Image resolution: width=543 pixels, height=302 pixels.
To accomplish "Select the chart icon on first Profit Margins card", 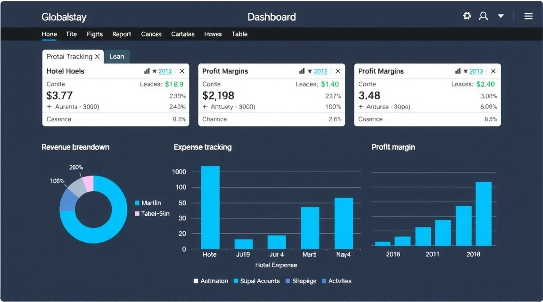I will point(302,71).
